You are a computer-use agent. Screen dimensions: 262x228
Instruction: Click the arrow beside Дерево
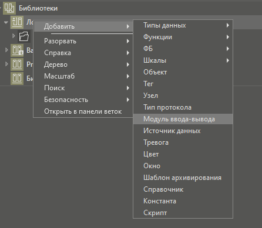(127, 64)
